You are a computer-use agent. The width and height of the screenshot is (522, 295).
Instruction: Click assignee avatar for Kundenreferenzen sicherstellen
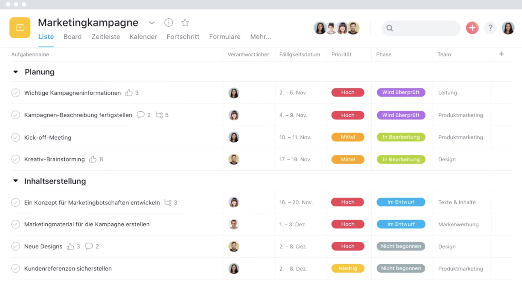click(x=234, y=269)
